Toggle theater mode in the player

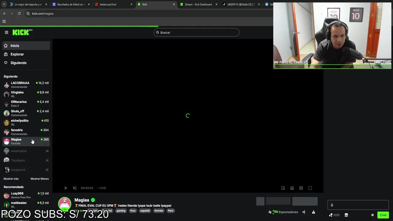point(301,188)
